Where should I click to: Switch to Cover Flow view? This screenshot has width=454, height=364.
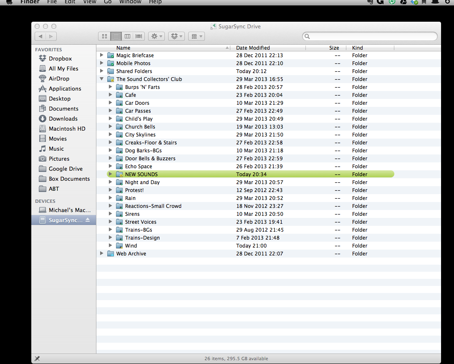click(139, 36)
